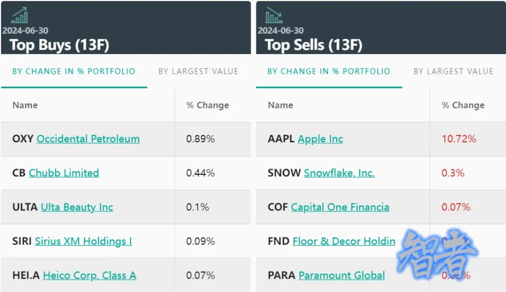
Task: Select Top Buys 'By Change in % Portfolio' tab
Action: coord(74,71)
